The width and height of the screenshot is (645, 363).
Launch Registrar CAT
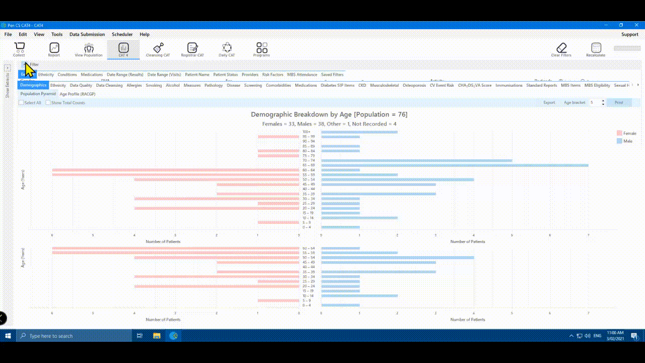[x=192, y=49]
